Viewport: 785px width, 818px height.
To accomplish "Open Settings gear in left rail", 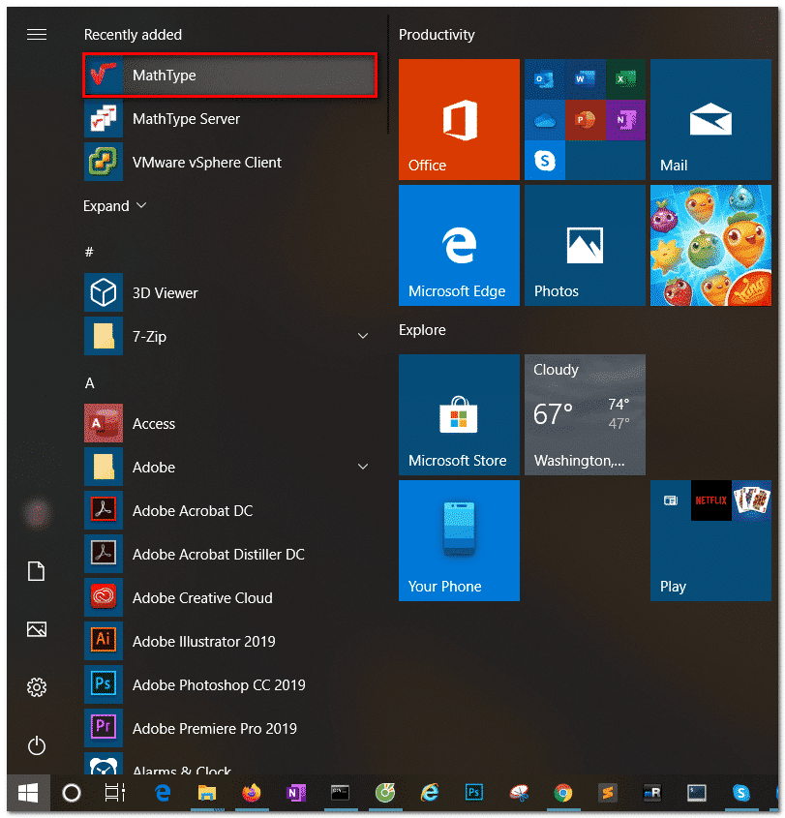I will click(x=37, y=687).
